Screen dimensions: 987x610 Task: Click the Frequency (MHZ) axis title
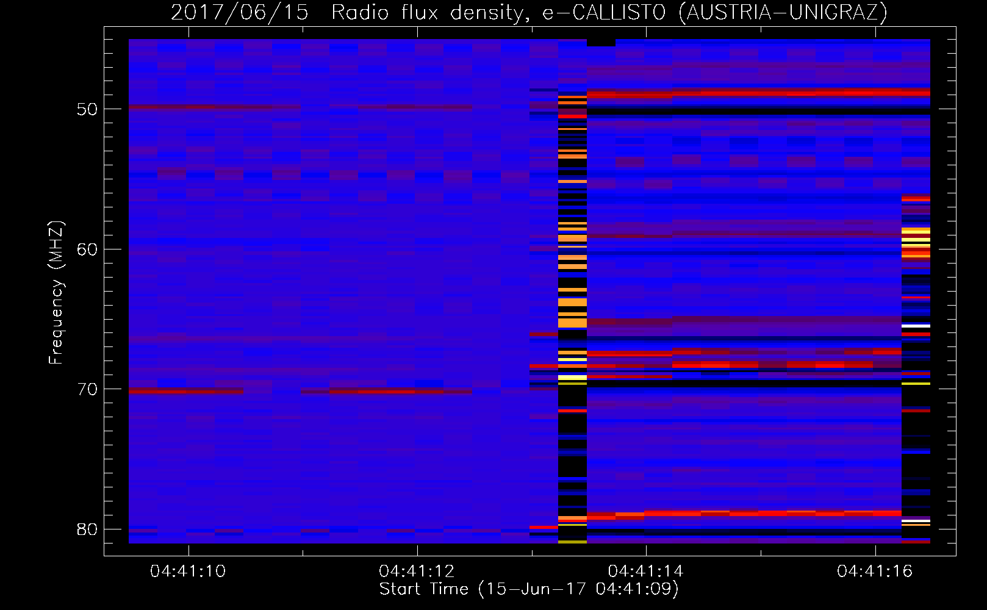pyautogui.click(x=56, y=293)
